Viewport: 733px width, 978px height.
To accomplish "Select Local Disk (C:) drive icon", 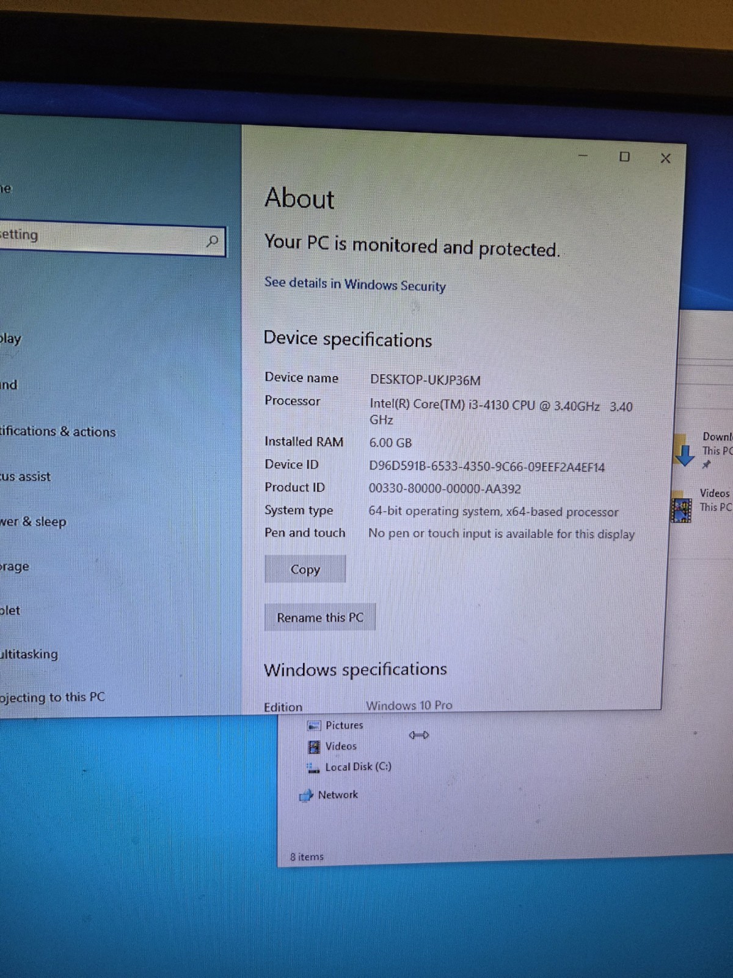I will pos(313,767).
